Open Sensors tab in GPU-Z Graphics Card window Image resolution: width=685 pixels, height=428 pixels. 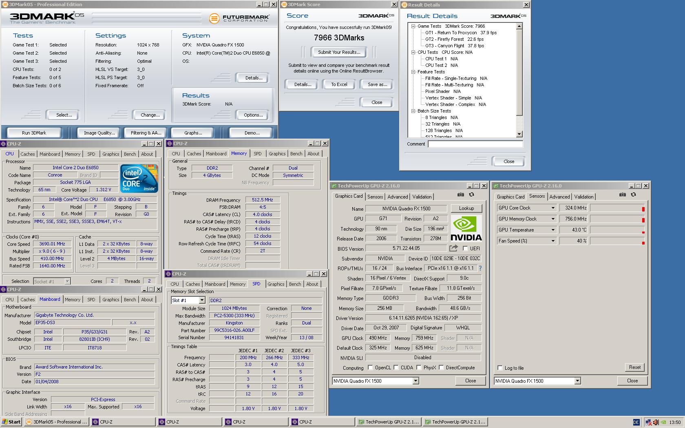tap(375, 196)
